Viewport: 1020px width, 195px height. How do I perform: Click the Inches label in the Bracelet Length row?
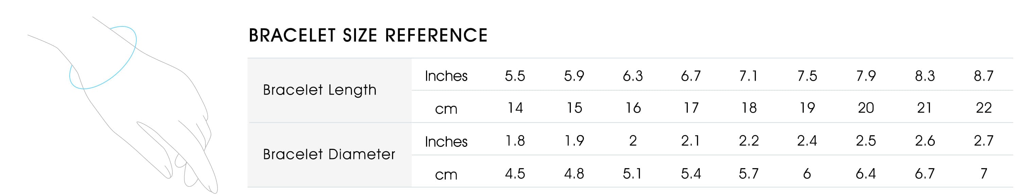pos(446,76)
